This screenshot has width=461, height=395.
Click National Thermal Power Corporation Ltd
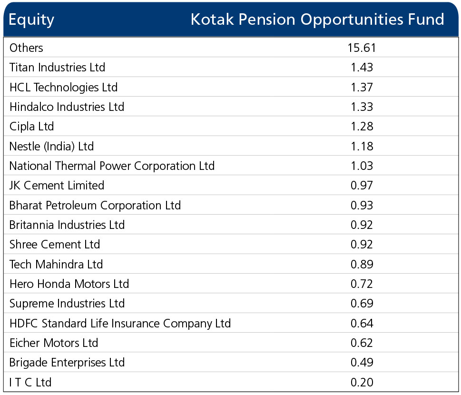pos(112,166)
